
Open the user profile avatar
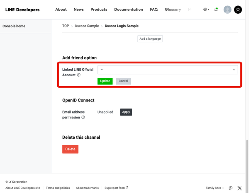(227, 10)
